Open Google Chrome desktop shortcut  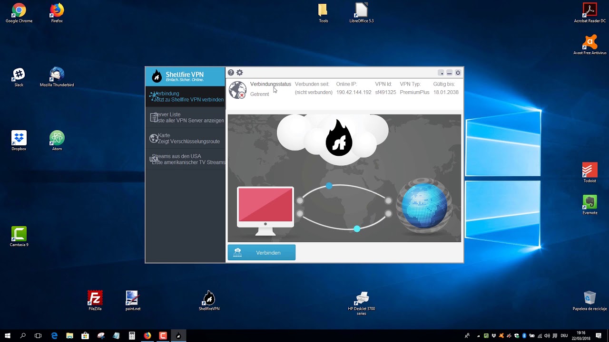[19, 13]
